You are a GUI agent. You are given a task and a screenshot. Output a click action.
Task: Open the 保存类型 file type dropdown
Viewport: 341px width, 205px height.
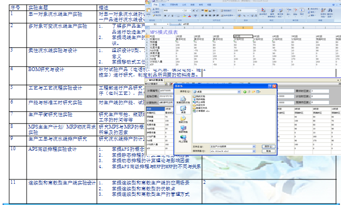(254, 151)
